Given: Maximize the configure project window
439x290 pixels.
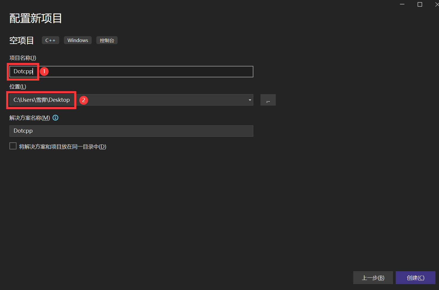Looking at the screenshot, I should (x=420, y=4).
